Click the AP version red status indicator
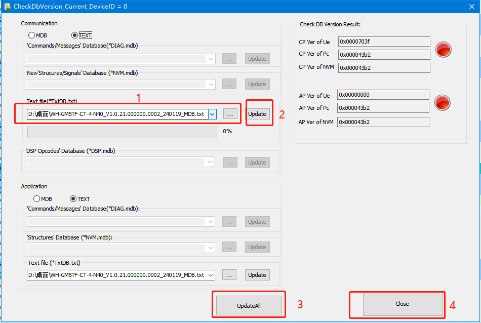 [x=443, y=103]
